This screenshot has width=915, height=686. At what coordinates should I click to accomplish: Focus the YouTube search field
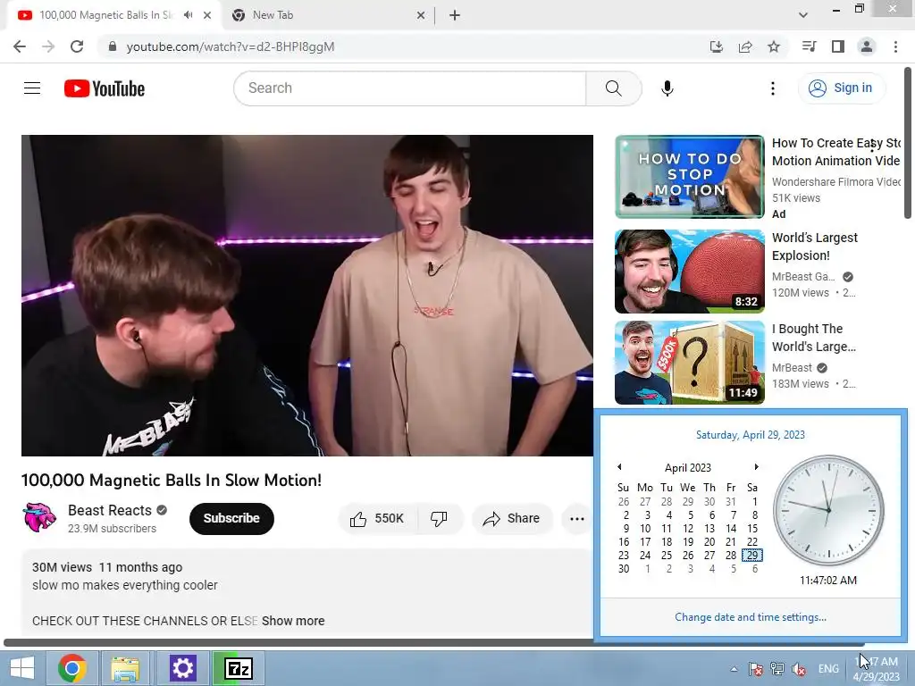[409, 88]
